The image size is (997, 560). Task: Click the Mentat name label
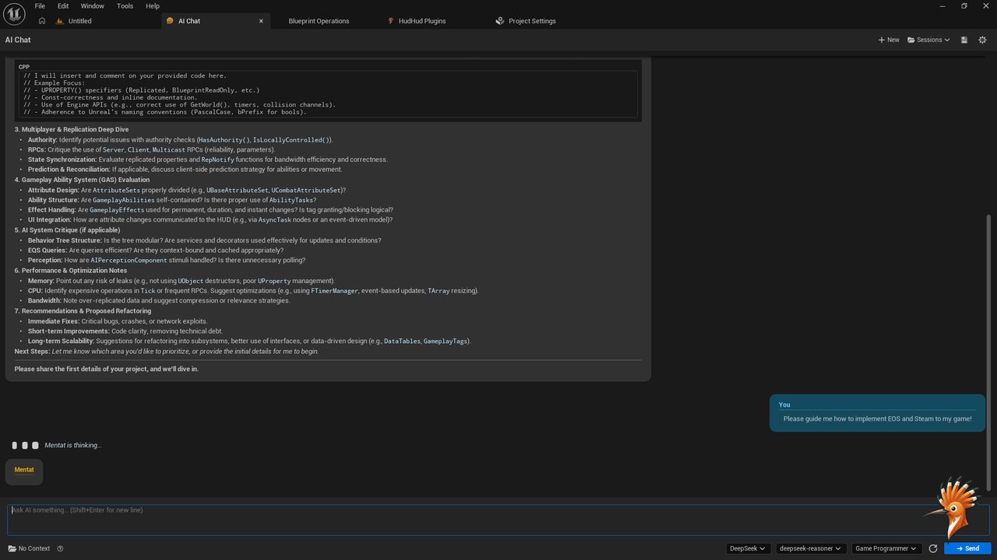(24, 470)
